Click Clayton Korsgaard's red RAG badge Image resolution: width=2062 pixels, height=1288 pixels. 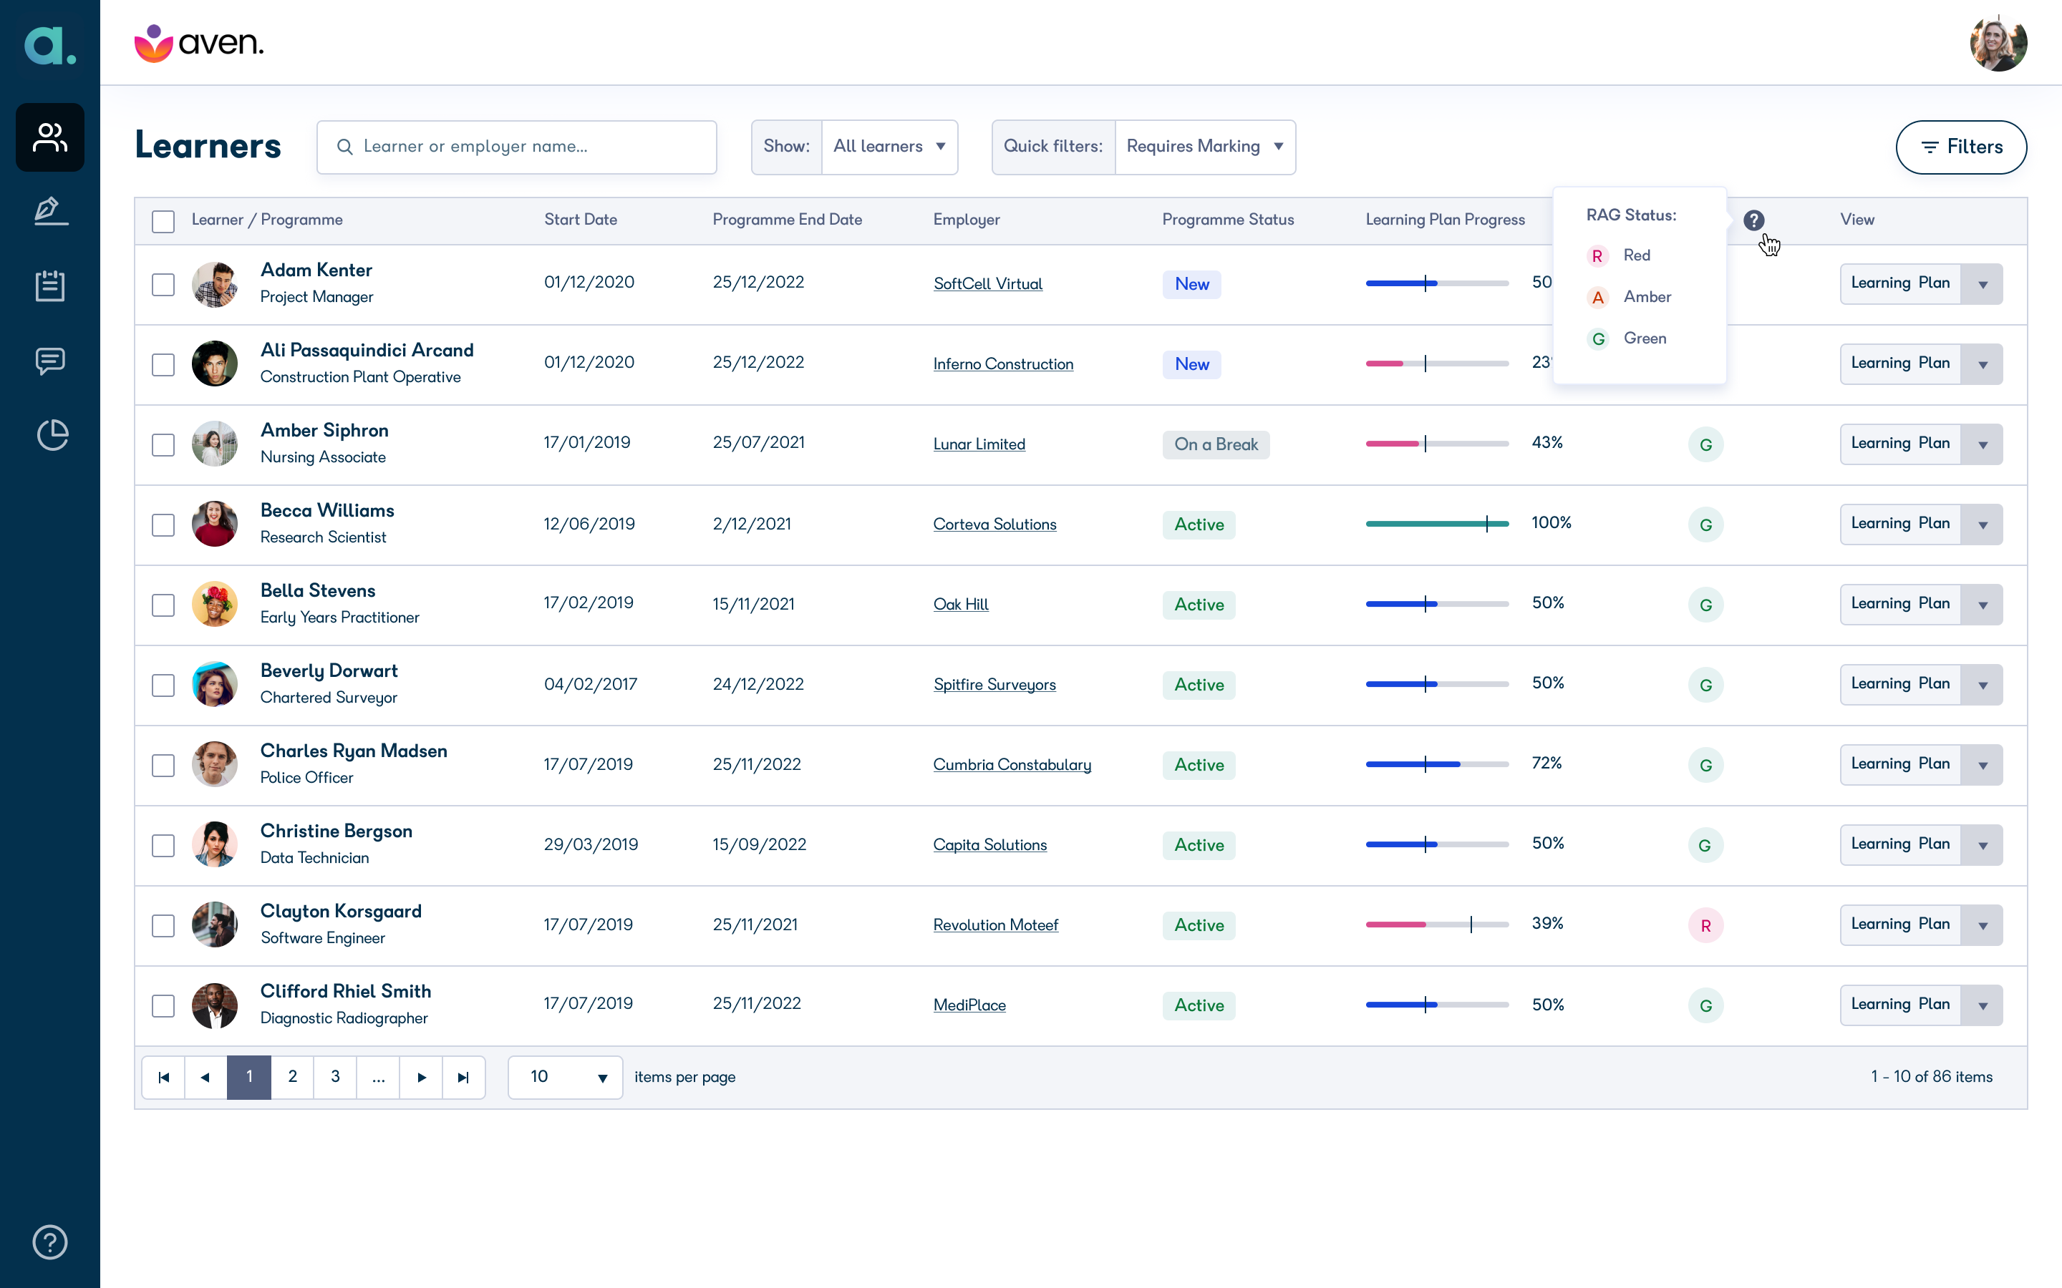(x=1706, y=925)
